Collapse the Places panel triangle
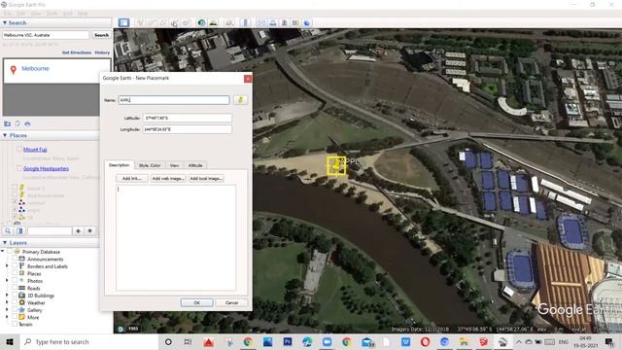Screen dimensions: 622x350 pyautogui.click(x=5, y=136)
